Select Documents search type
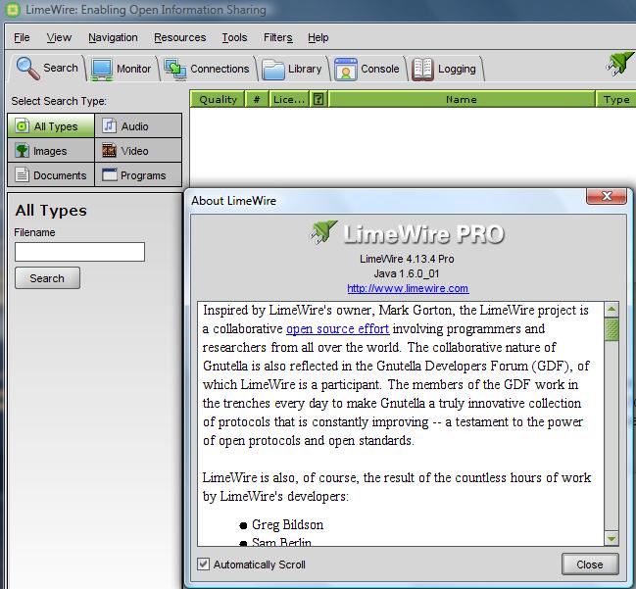The height and width of the screenshot is (589, 636). [x=51, y=174]
